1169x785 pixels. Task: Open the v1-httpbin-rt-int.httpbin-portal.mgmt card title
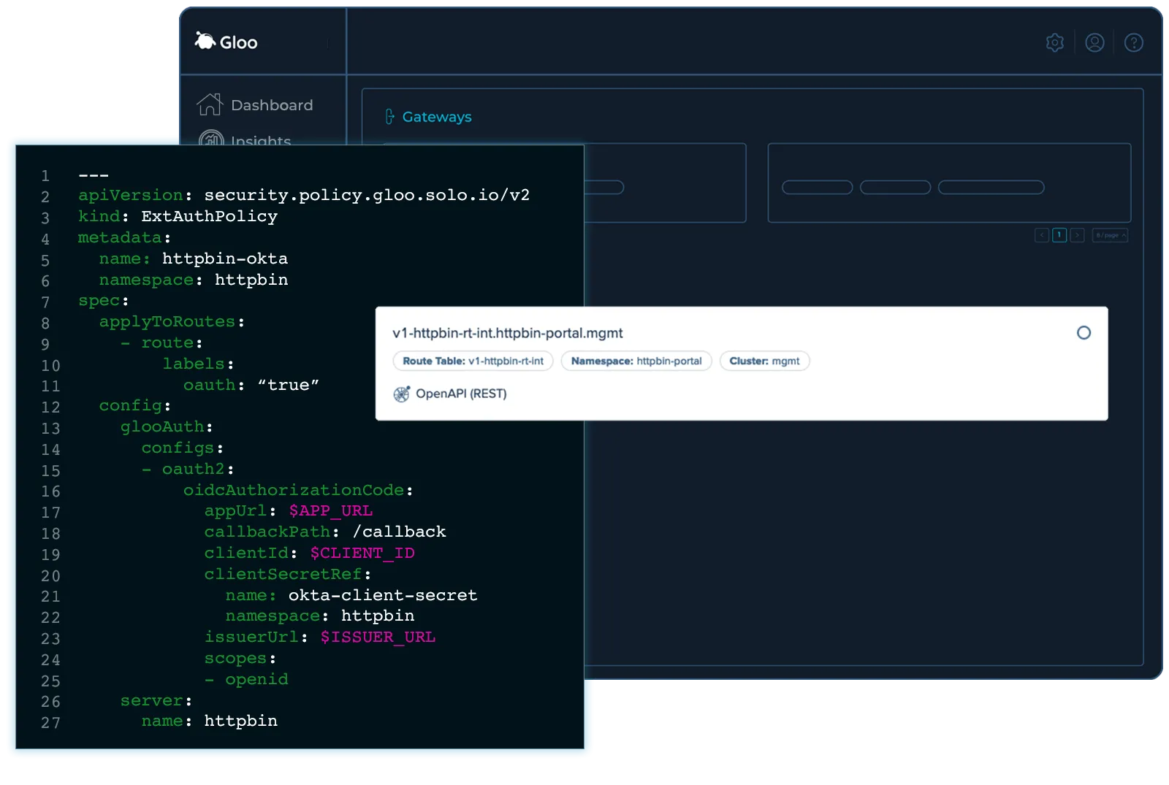(507, 333)
